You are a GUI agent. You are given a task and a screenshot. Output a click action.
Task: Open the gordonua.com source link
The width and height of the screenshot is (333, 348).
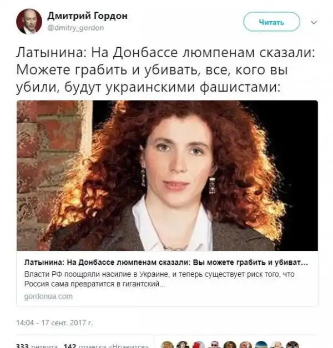point(48,296)
